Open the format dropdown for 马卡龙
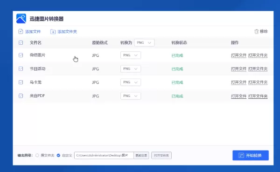Image resolution: width=280 pixels, height=172 pixels. 131,82
